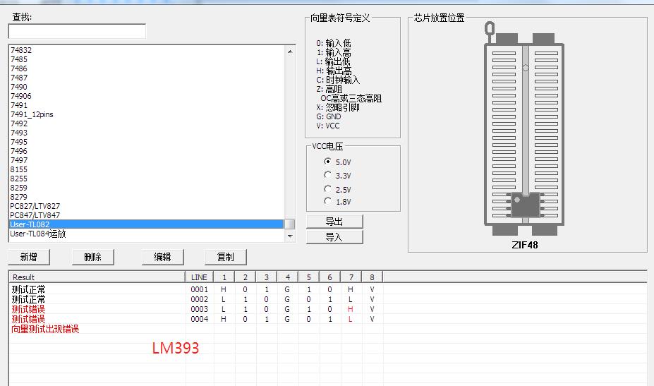Screen dimensions: 654x386
Task: Export vectors with 导出 button
Action: pos(334,222)
